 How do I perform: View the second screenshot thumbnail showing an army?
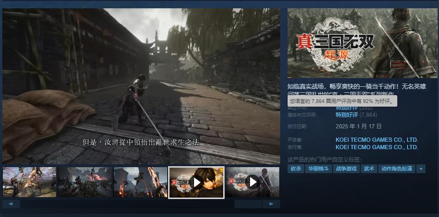point(85,182)
